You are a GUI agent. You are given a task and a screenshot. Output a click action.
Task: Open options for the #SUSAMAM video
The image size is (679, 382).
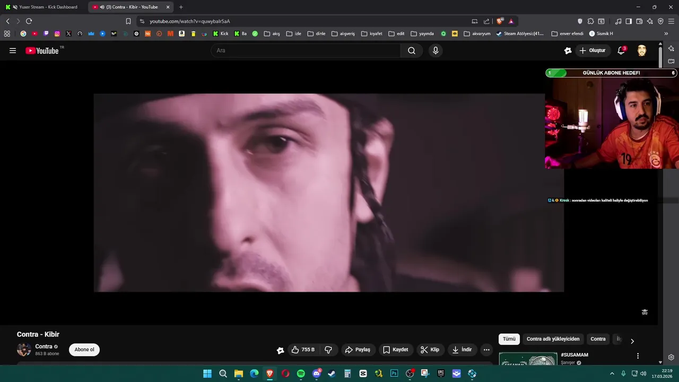pos(638,356)
